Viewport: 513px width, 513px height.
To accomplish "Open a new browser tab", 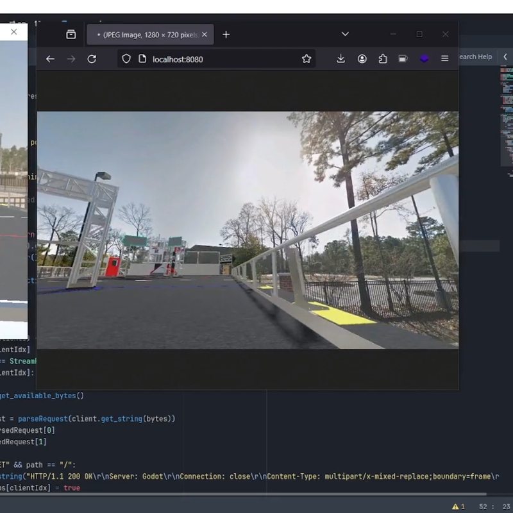I will pyautogui.click(x=226, y=35).
